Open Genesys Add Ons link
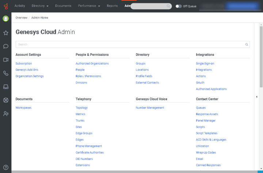263x173 pixels. [x=27, y=70]
